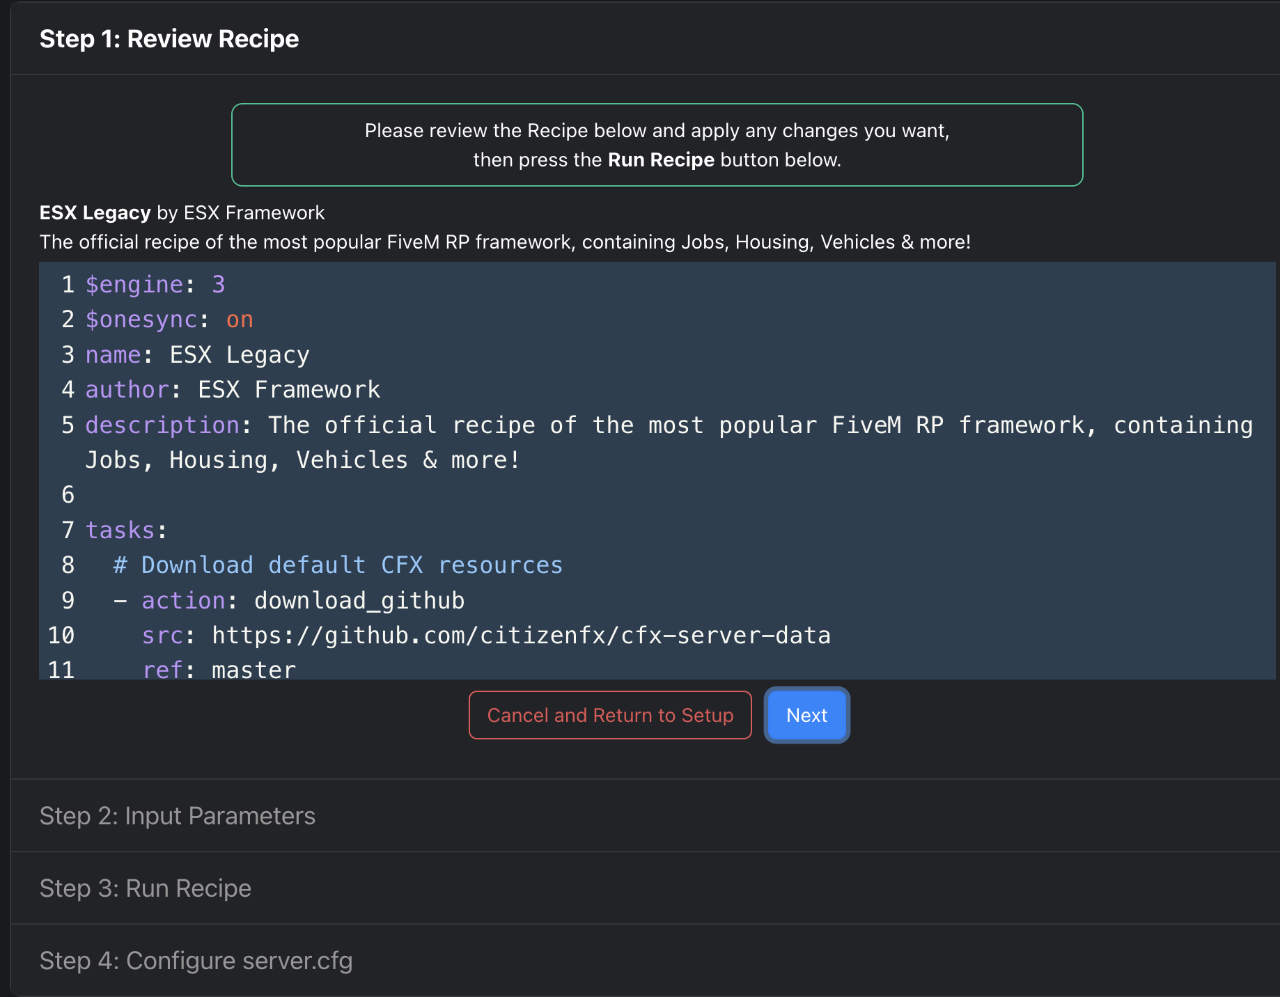The image size is (1280, 997).
Task: Click the bold 'Run Recipe' text in notice
Action: [x=661, y=159]
